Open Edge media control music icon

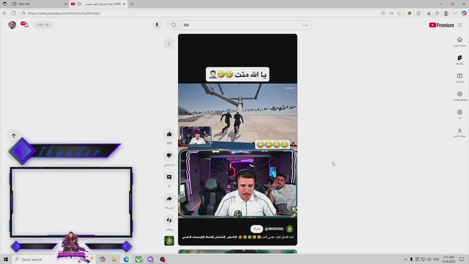click(428, 13)
